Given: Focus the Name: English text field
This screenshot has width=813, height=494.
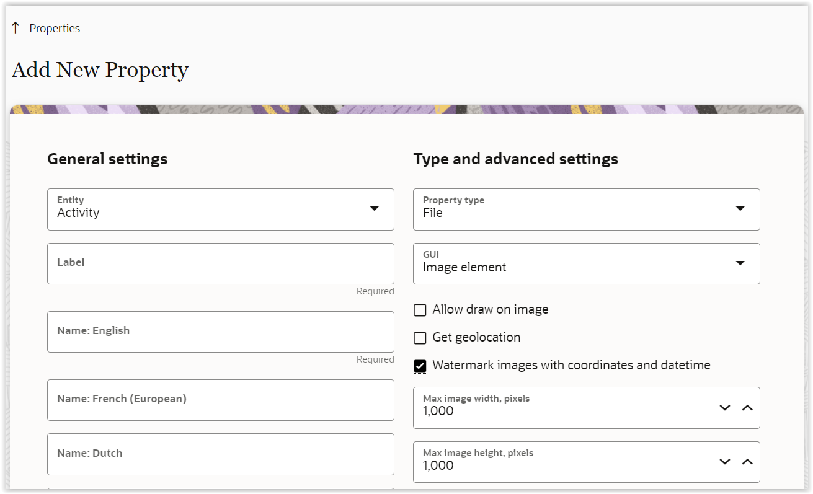Looking at the screenshot, I should [220, 332].
